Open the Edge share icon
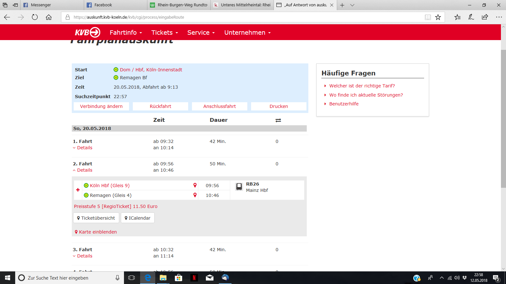 coord(485,17)
